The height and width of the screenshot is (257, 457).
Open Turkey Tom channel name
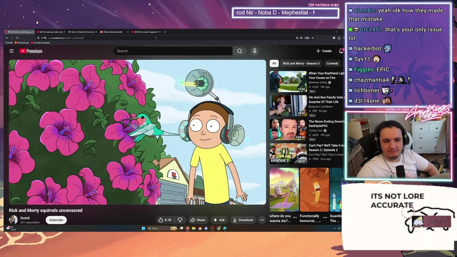pyautogui.click(x=316, y=131)
